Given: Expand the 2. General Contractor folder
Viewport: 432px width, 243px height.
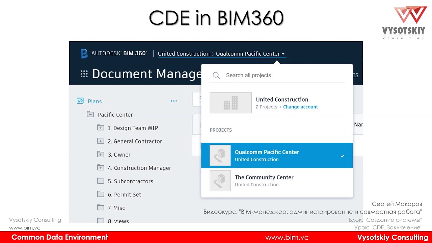Looking at the screenshot, I should (101, 141).
